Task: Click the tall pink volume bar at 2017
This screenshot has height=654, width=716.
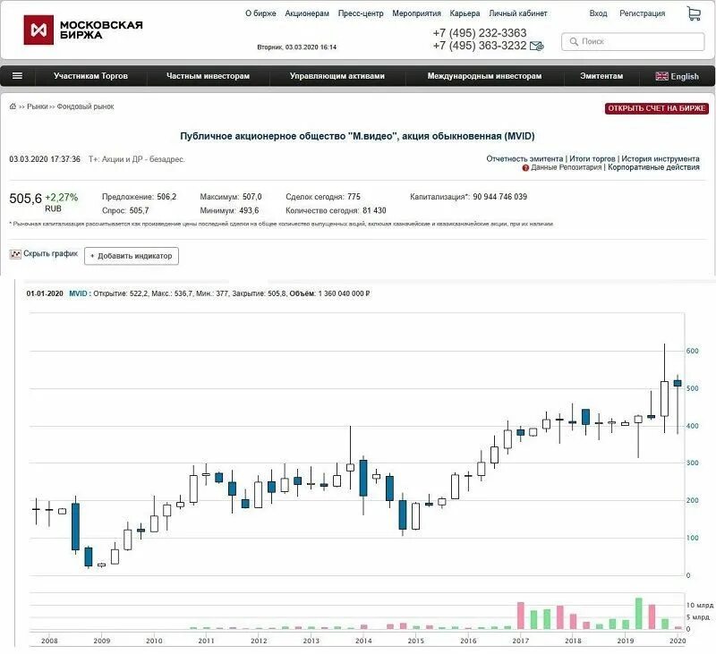Action: (521, 616)
